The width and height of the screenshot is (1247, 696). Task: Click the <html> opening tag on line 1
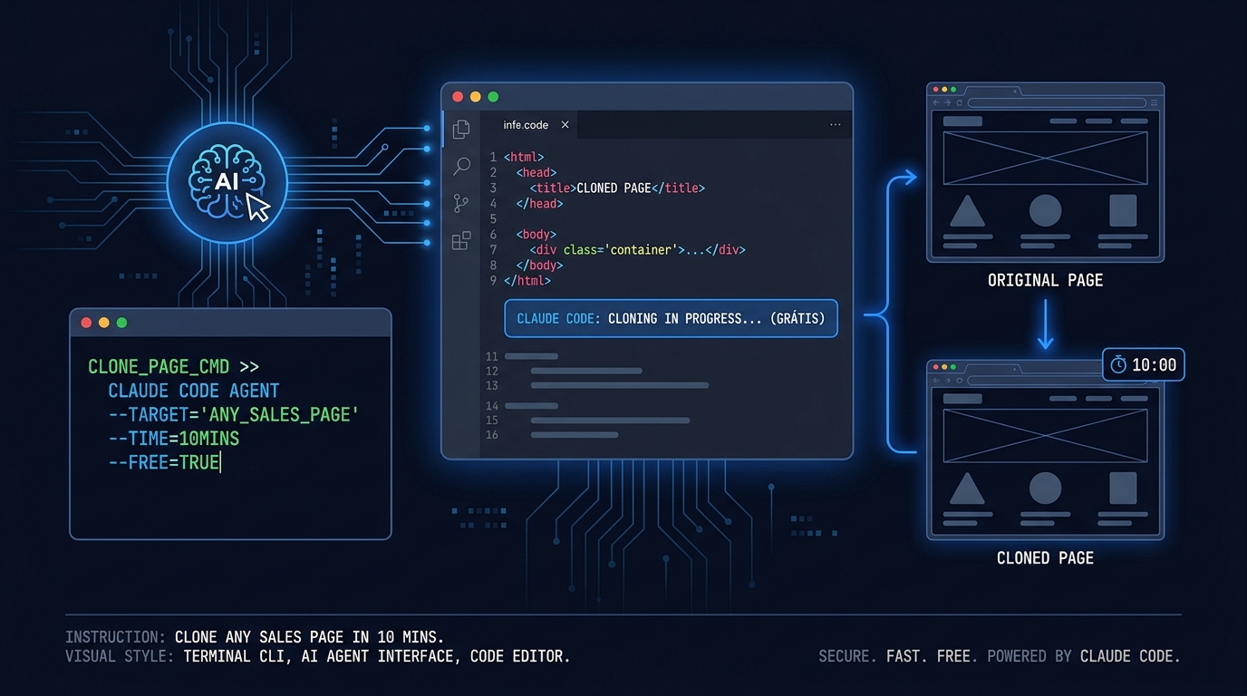524,157
